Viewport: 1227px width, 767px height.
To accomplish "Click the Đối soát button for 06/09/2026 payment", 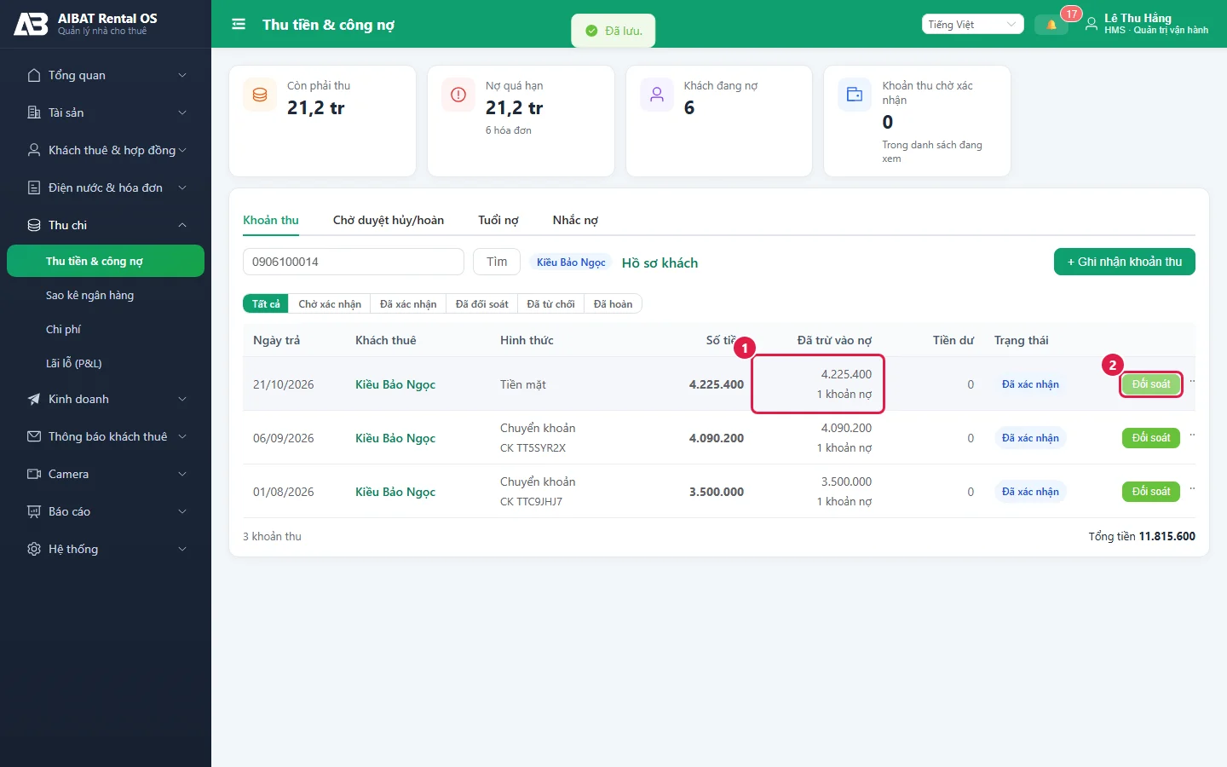I will coord(1151,438).
